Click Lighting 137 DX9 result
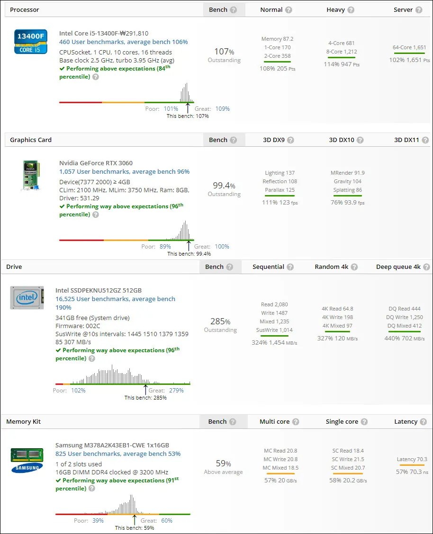 tap(280, 173)
